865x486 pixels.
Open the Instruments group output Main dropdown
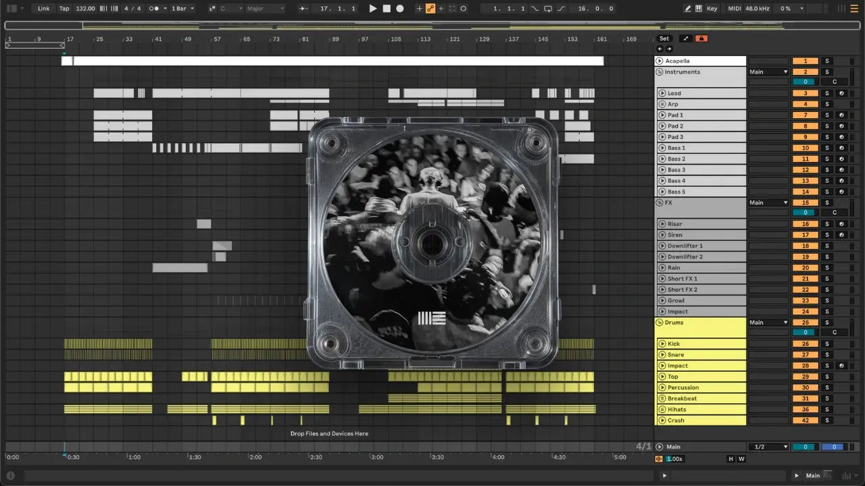tap(768, 72)
